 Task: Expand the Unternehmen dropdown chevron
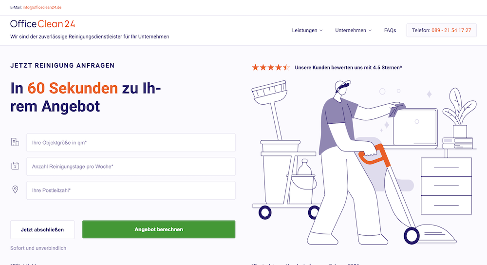370,30
